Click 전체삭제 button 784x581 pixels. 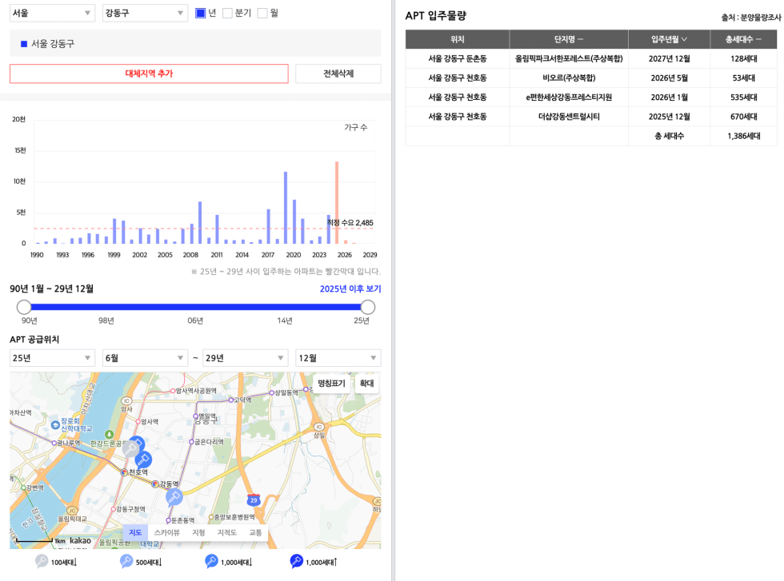(338, 74)
